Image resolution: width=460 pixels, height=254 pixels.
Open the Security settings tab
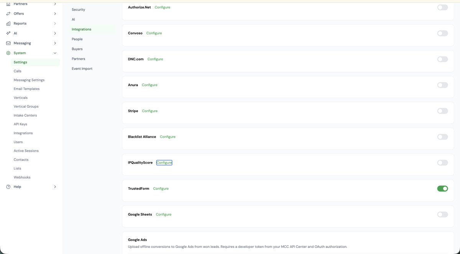[78, 10]
